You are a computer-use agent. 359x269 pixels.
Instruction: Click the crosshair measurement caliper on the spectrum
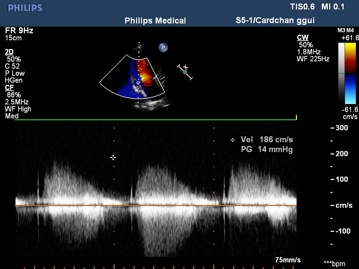click(113, 158)
